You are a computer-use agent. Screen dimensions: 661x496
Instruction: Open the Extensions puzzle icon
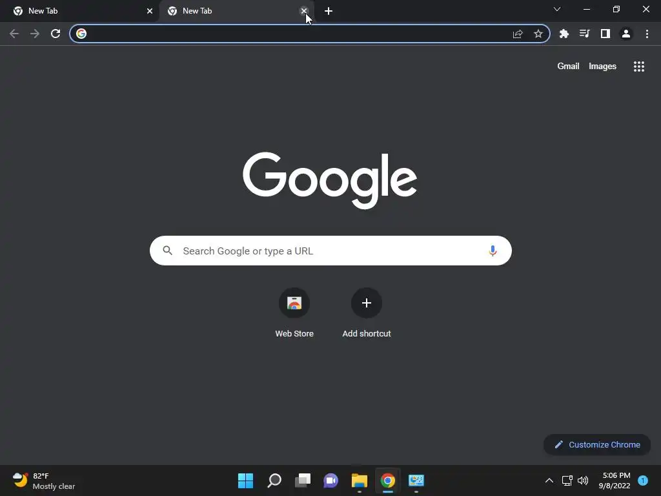coord(564,34)
